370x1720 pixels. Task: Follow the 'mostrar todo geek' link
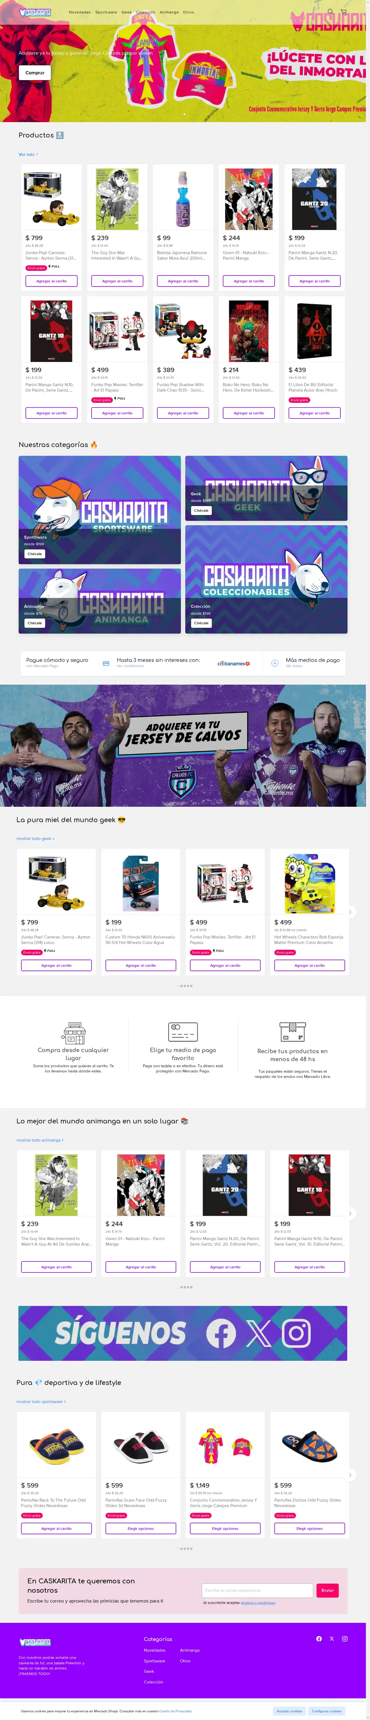click(35, 838)
